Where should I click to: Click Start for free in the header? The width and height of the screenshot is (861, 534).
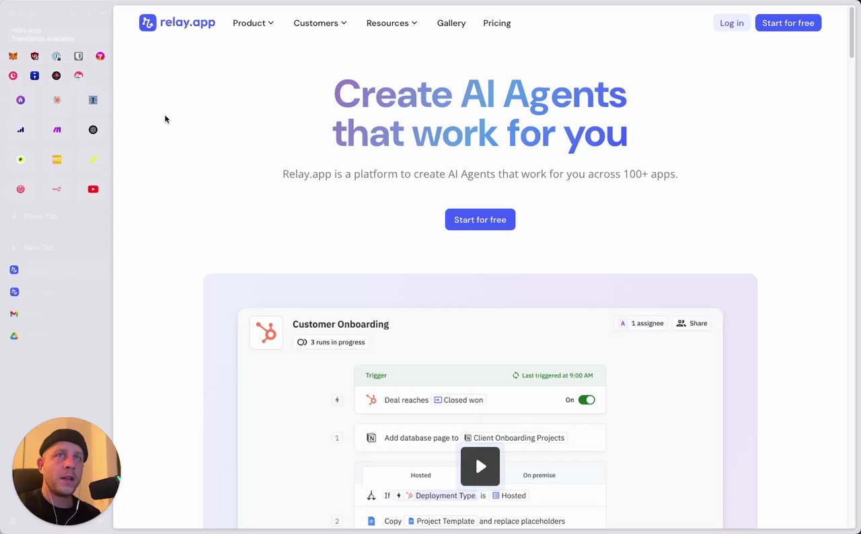click(x=788, y=23)
